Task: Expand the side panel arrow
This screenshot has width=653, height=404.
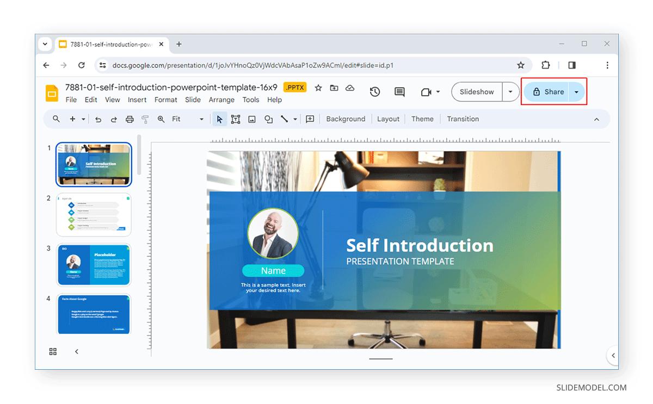Action: coord(613,355)
